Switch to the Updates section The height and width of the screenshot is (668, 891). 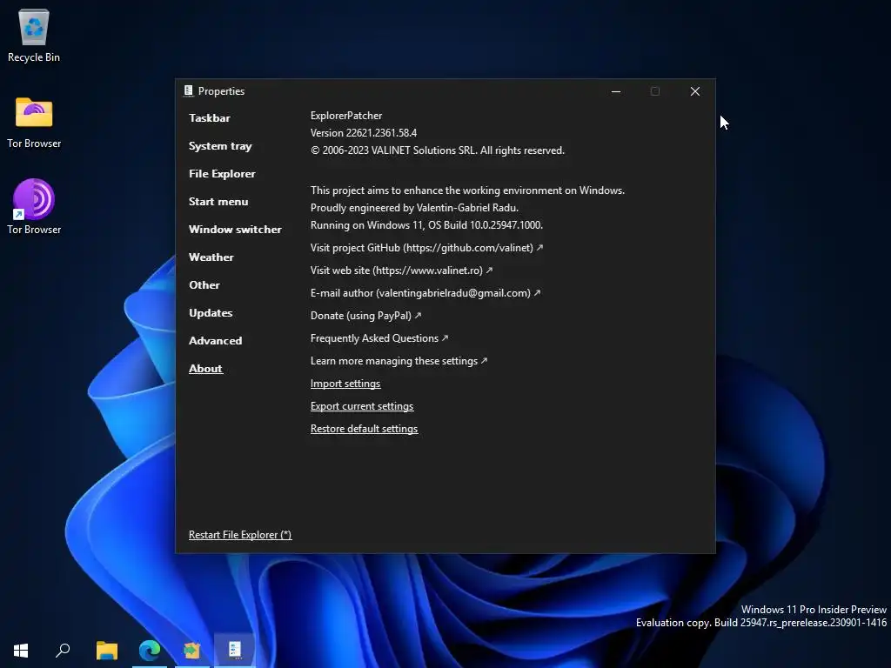point(211,313)
